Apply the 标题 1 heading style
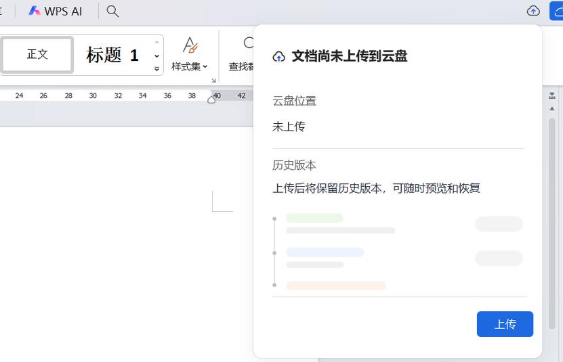563x362 pixels. 112,55
